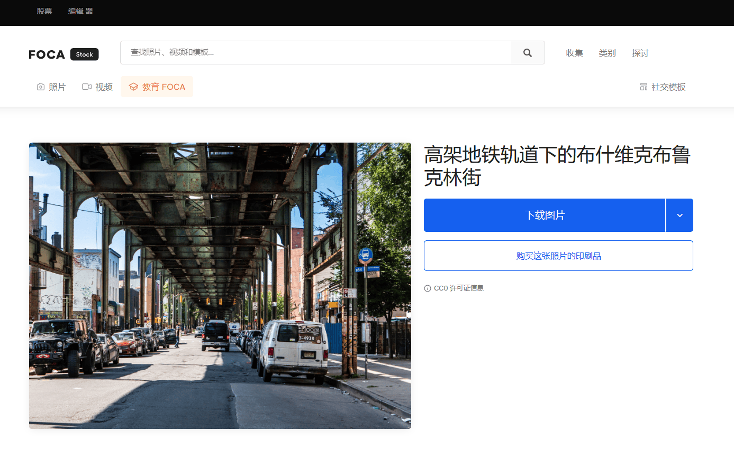Click the search magnifier icon button
734x450 pixels.
(x=528, y=53)
